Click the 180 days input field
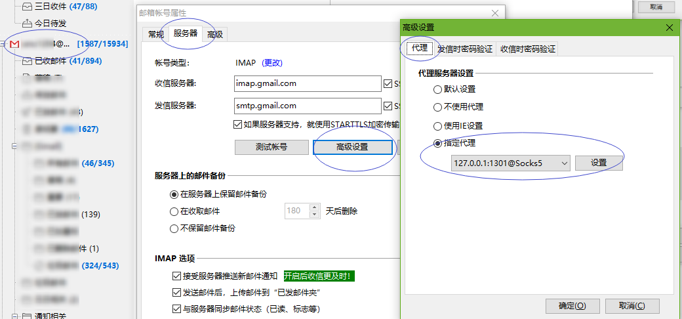Screen dimensions: 682x319 (x=297, y=211)
